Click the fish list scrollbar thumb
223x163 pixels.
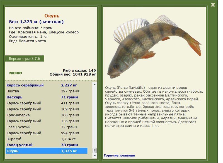click(95, 150)
